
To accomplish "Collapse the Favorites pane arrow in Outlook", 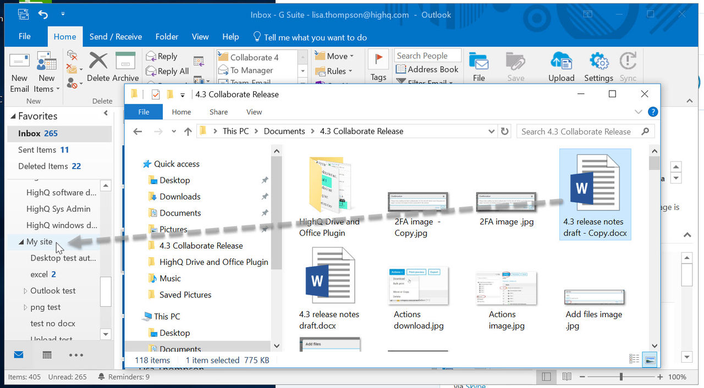I will pos(106,113).
